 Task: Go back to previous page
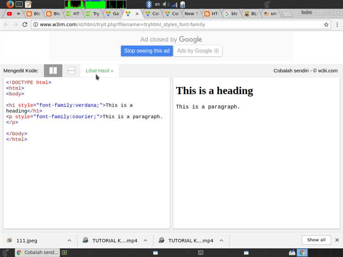click(6, 25)
